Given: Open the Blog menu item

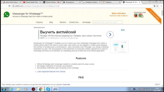Looking at the screenshot, I should coord(51,22).
